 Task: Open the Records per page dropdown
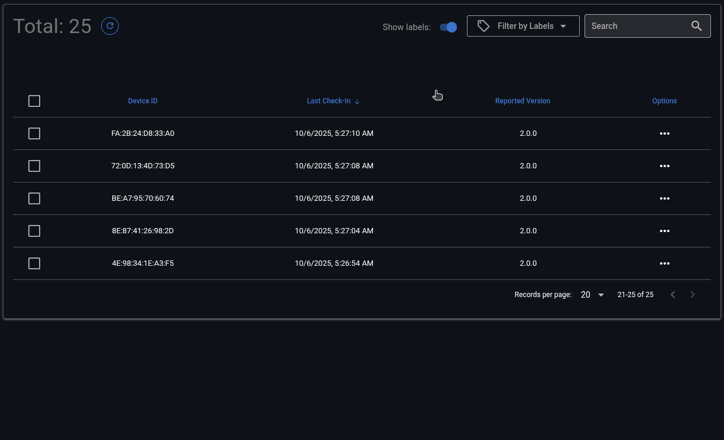[592, 295]
